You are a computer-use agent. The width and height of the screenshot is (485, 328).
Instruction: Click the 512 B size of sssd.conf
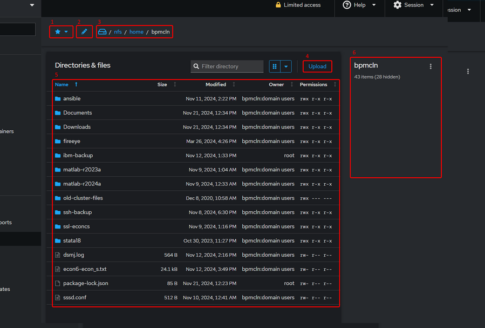[x=170, y=298]
